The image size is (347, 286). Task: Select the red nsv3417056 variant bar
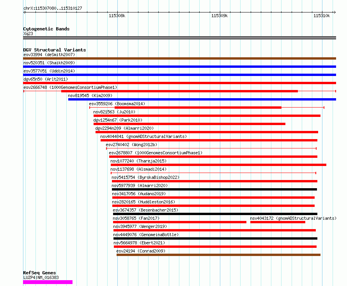(213, 198)
